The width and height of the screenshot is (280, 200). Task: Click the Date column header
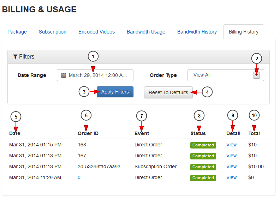pyautogui.click(x=15, y=133)
